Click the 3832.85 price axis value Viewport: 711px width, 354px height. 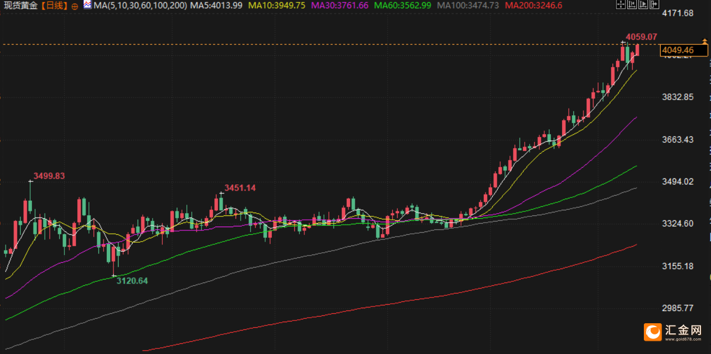(x=677, y=97)
